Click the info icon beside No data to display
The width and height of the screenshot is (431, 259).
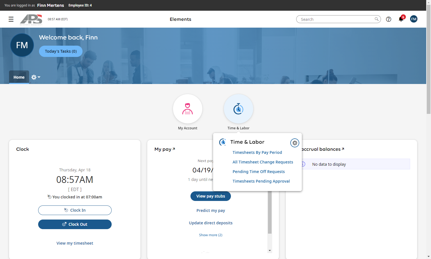click(303, 164)
